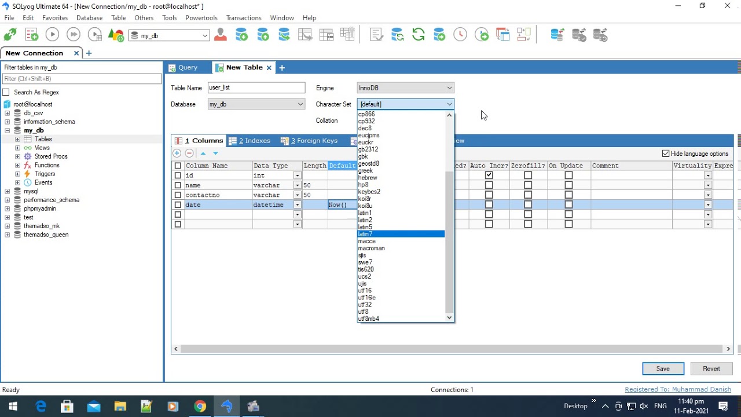
Task: Open Virtuality dropdown for name row
Action: click(708, 185)
